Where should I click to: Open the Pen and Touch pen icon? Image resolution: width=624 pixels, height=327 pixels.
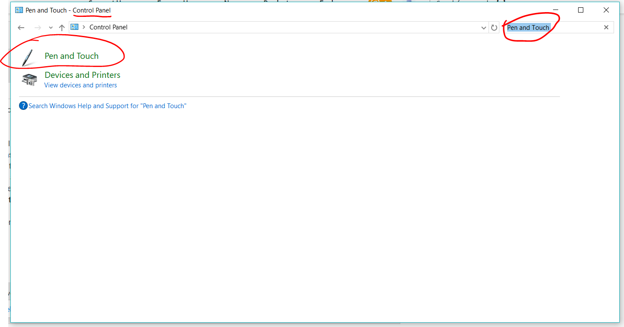pyautogui.click(x=28, y=58)
